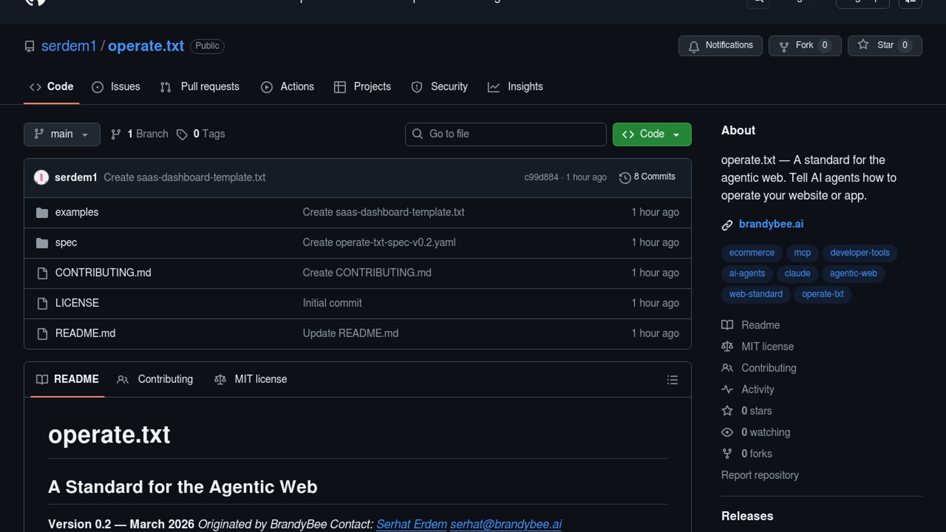This screenshot has height=532, width=946.
Task: Open the main branch dropdown
Action: (x=62, y=134)
